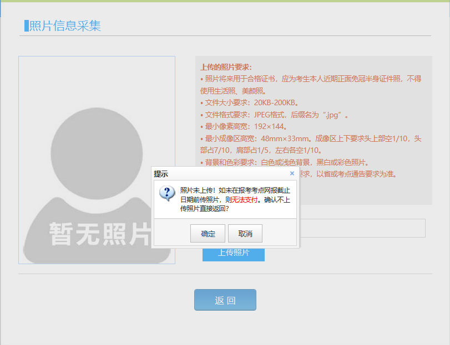Click the 文件大小要求 20KB-200KB line
The image size is (450, 345).
click(252, 103)
